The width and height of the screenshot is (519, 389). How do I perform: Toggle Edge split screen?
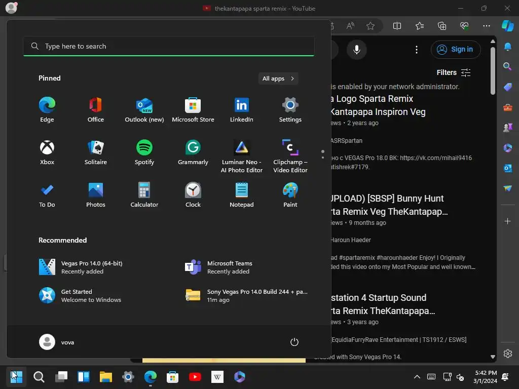pyautogui.click(x=397, y=26)
